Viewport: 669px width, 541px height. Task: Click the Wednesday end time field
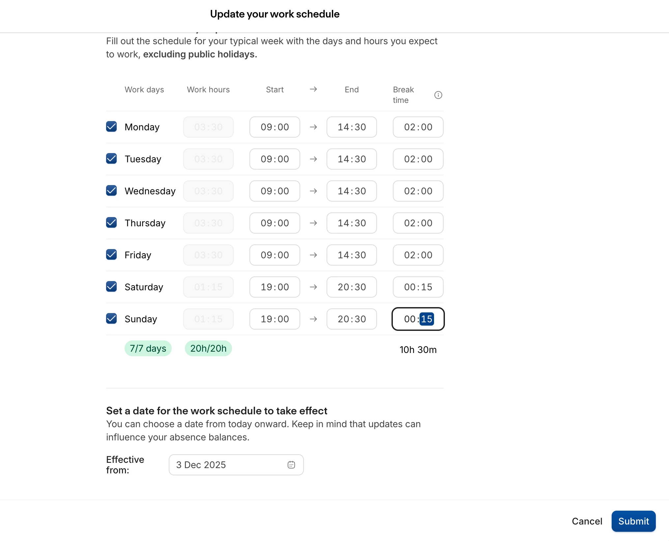point(351,191)
